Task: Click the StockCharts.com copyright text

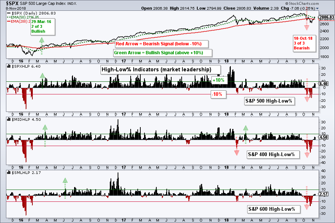Action: (x=302, y=3)
